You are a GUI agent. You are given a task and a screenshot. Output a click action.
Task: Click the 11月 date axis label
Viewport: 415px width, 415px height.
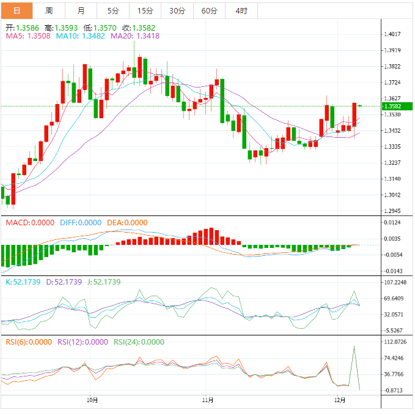(208, 400)
